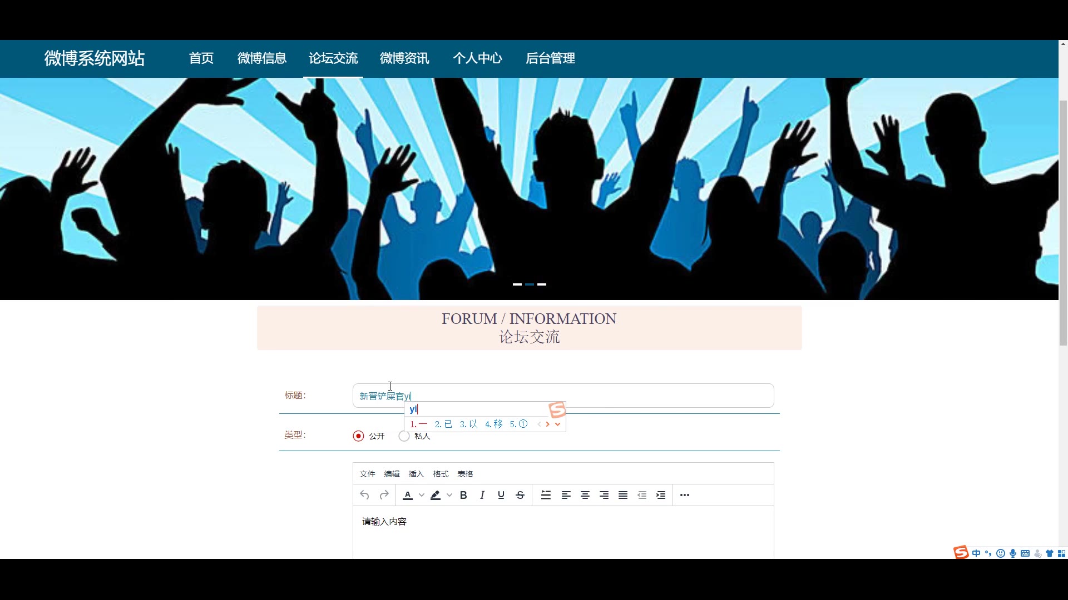Go to the 个人中心 nav tab
Image resolution: width=1068 pixels, height=600 pixels.
click(x=477, y=58)
